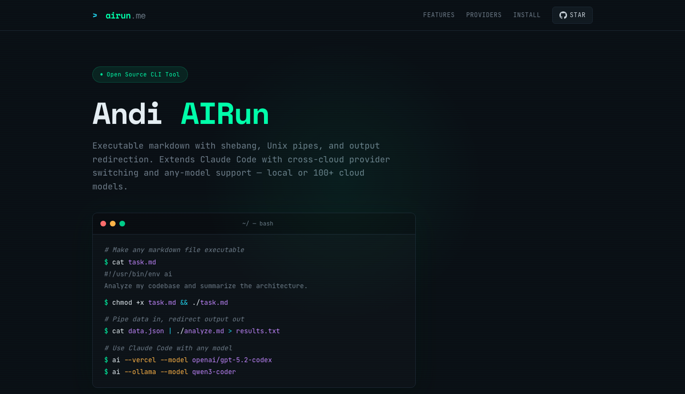
Task: Click the Andi AIRun heading
Action: tap(181, 114)
